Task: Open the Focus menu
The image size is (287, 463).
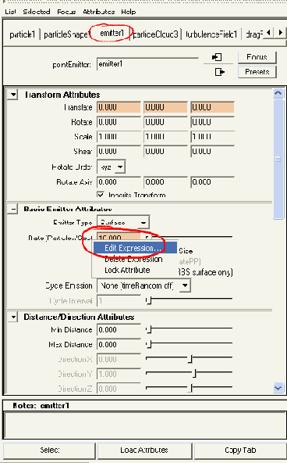Action: coord(66,12)
